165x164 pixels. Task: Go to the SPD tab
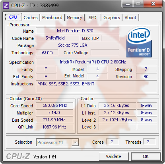click(x=93, y=18)
